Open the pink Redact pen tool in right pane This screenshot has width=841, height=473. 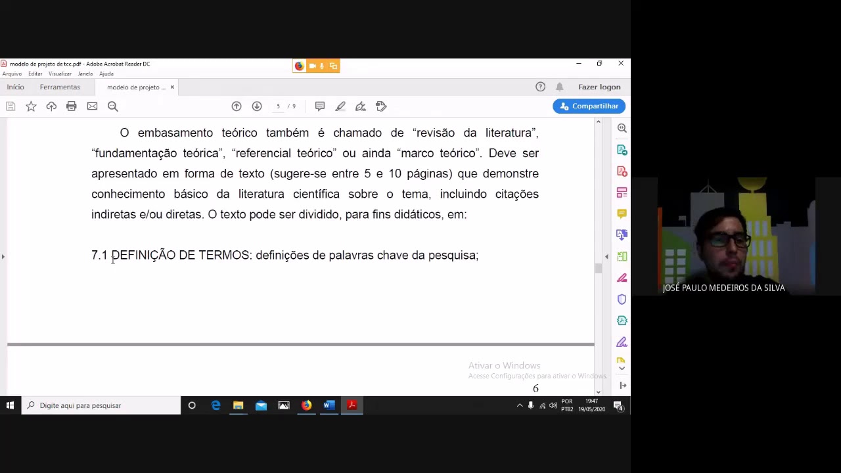point(622,278)
